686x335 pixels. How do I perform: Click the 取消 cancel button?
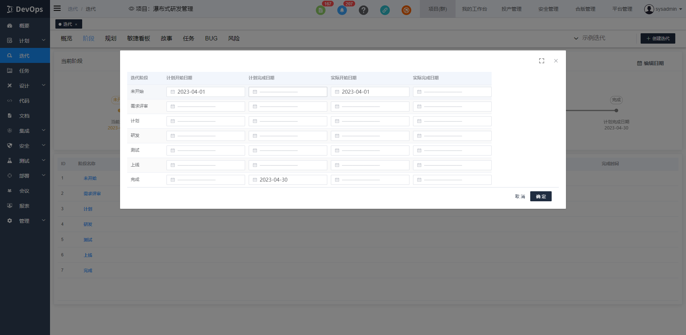[520, 196]
